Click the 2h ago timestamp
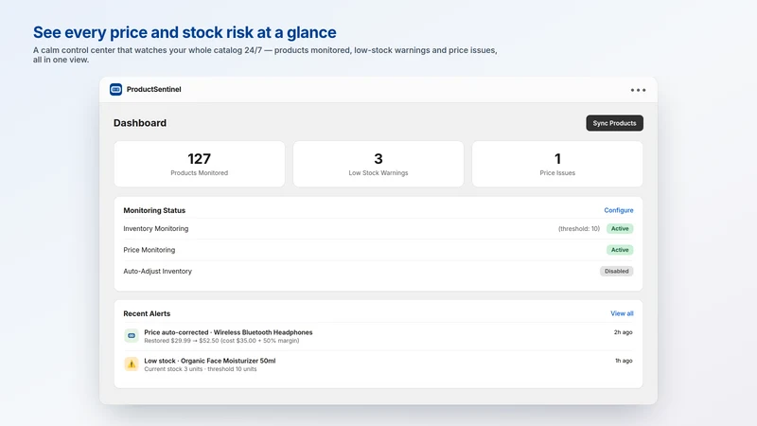757x426 pixels. click(x=624, y=332)
